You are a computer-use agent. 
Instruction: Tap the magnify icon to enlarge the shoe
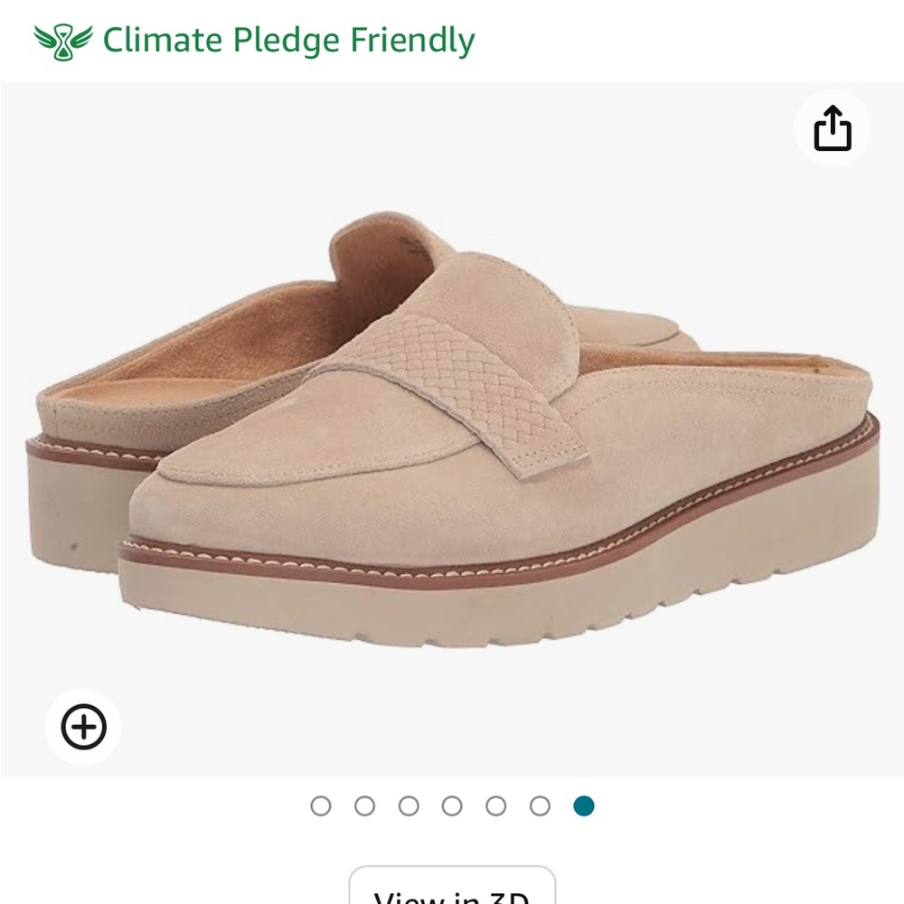[84, 725]
